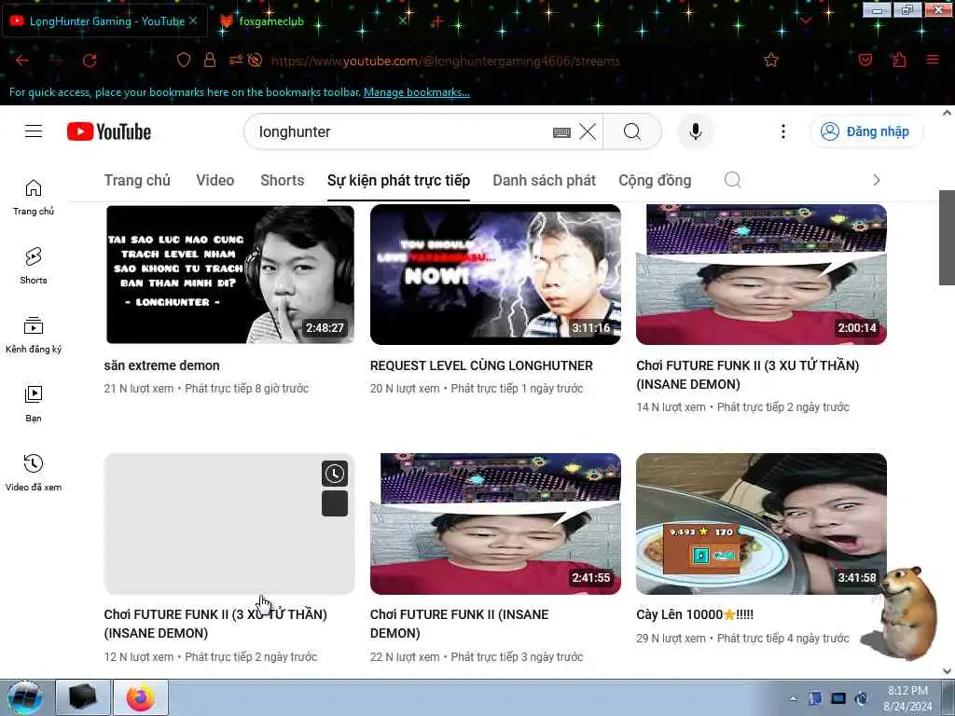Close the foxgameclub tab
The height and width of the screenshot is (716, 955).
(403, 21)
